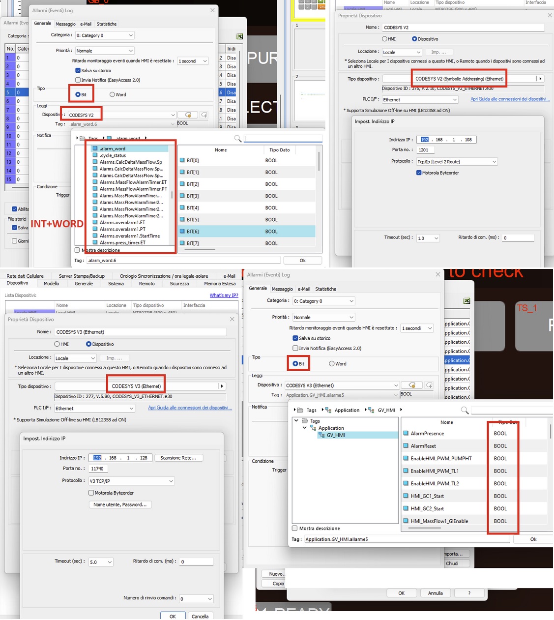Open Priorità dropdown in CODESYS V3 alarm dialog
554x620 pixels.
coord(323,317)
